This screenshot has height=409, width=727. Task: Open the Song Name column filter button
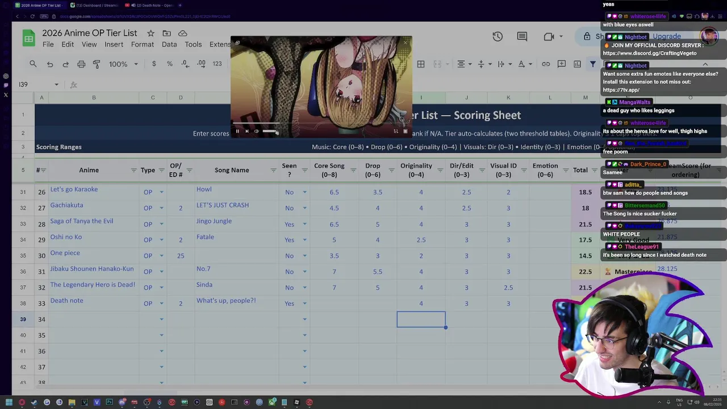click(x=273, y=170)
